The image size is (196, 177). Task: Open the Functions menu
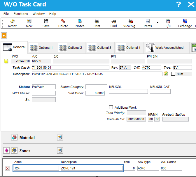21,14
